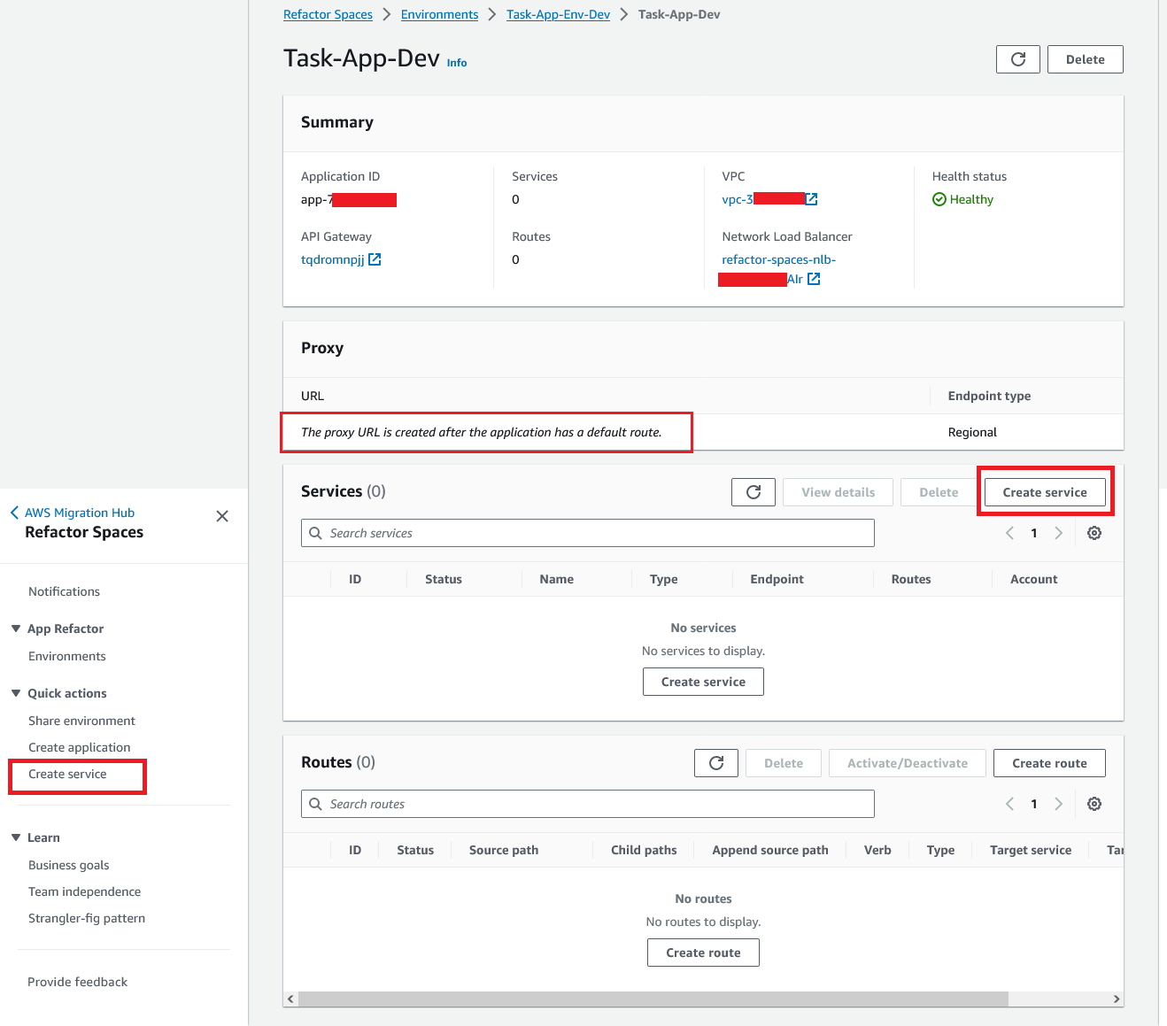Click the Task-App-Env-Dev breadcrumb
This screenshot has height=1026, width=1167.
pyautogui.click(x=558, y=14)
